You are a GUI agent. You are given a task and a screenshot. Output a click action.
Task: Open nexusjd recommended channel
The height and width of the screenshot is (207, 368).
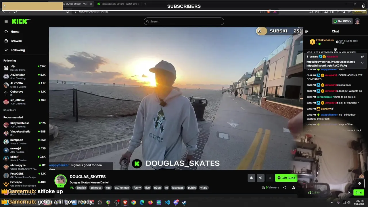(x=24, y=150)
